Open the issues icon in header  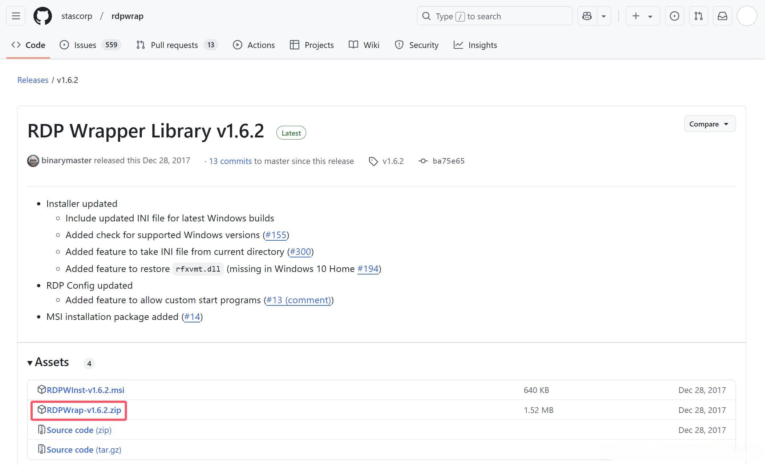[674, 16]
